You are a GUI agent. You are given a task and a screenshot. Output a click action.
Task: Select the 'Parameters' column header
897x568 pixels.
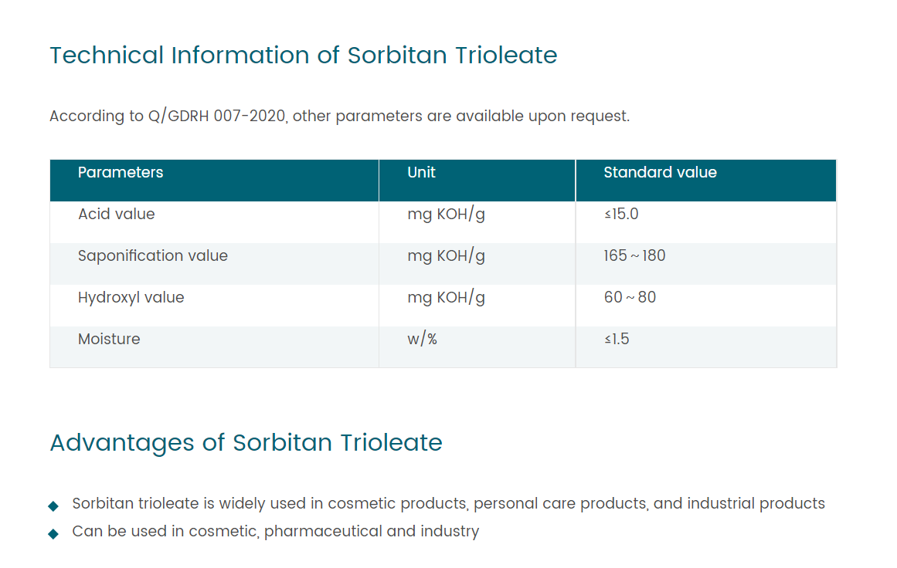coord(121,173)
